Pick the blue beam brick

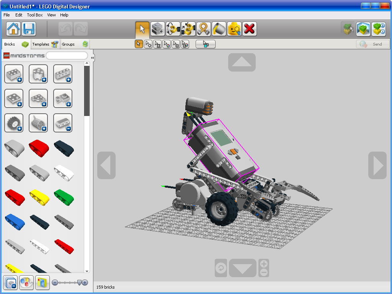pyautogui.click(x=15, y=222)
